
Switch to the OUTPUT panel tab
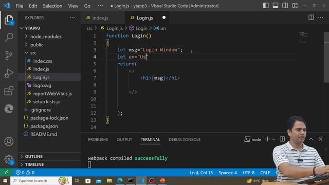click(x=124, y=140)
